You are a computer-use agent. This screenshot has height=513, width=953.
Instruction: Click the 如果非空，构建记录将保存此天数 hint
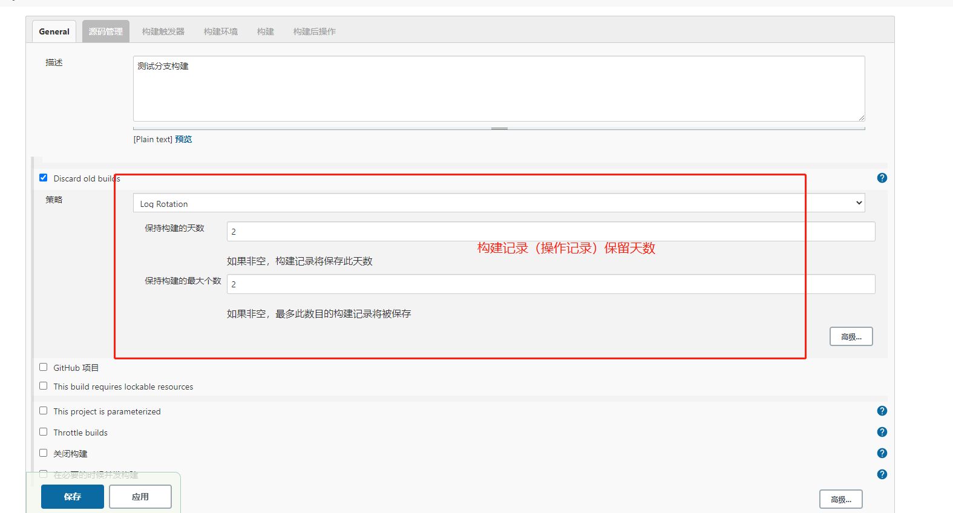point(300,261)
